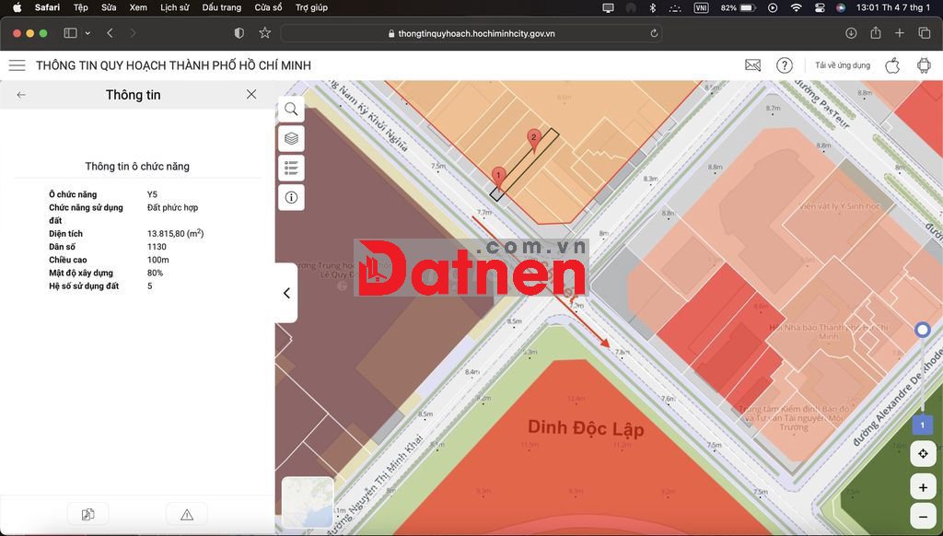Click the layer opacity slider handle
The width and height of the screenshot is (943, 536).
point(922,330)
